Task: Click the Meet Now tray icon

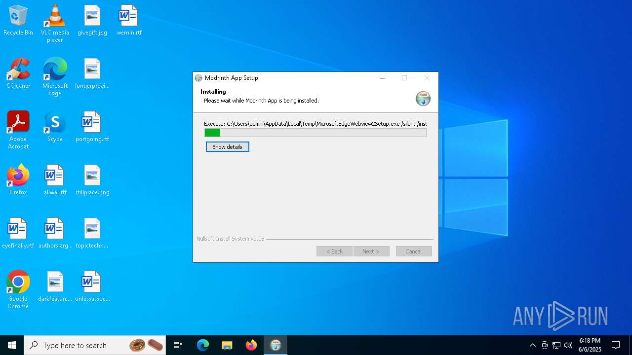Action: click(x=545, y=345)
